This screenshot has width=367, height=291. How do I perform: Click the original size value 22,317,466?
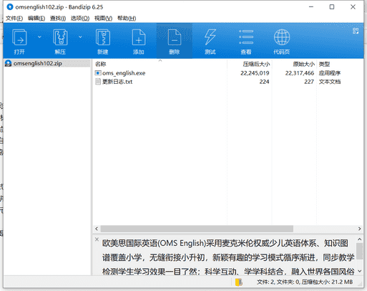(300, 73)
